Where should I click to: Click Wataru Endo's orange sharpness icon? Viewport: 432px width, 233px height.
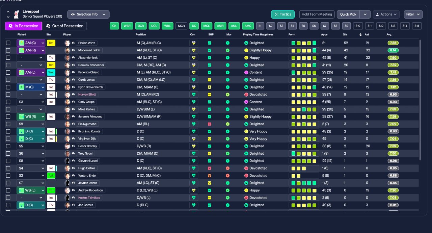tap(209, 176)
